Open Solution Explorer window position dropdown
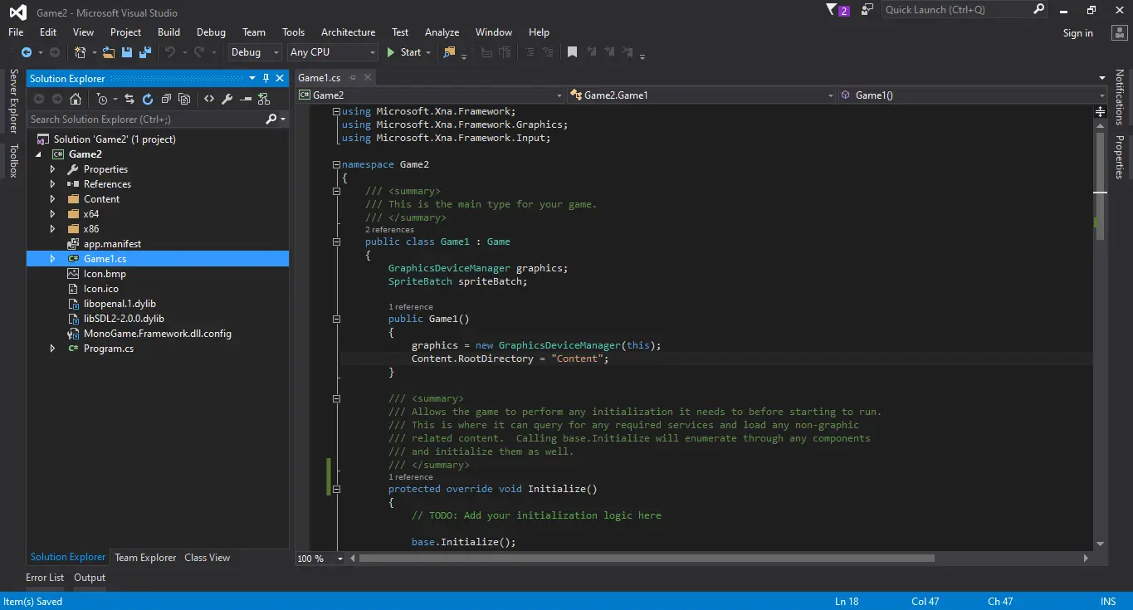The image size is (1133, 610). pos(253,78)
